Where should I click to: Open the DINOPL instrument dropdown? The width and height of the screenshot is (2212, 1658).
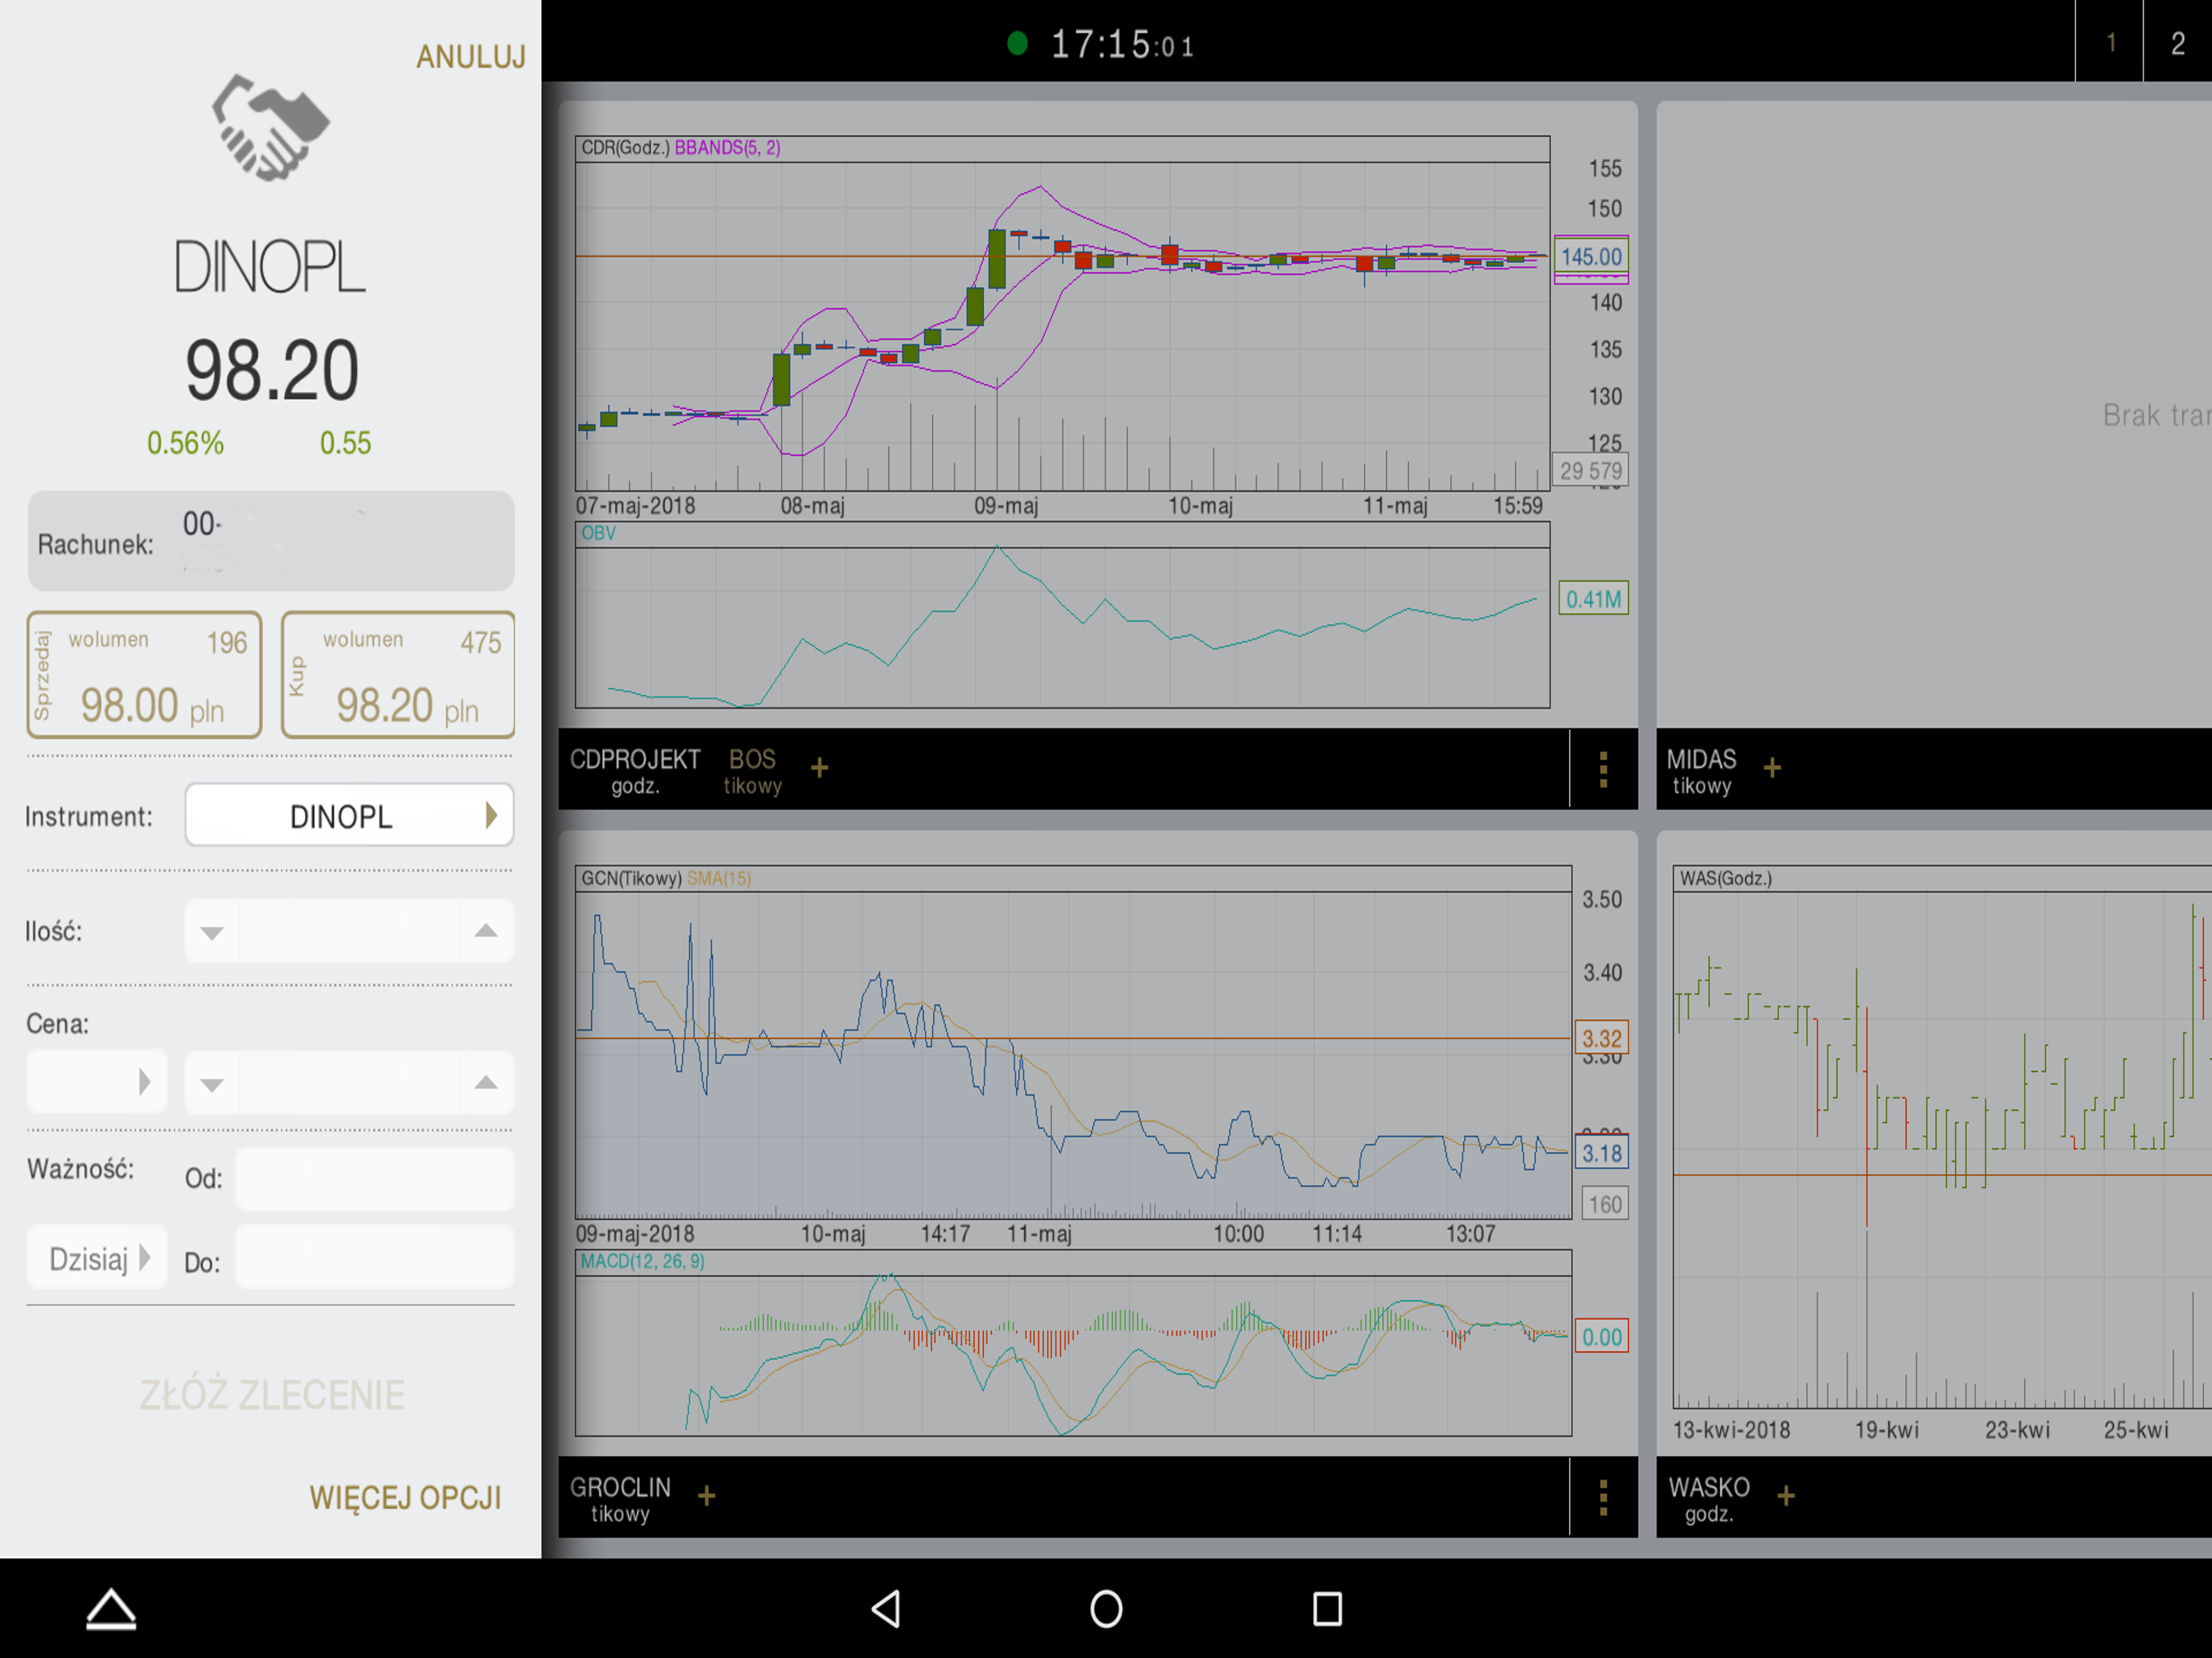349,816
